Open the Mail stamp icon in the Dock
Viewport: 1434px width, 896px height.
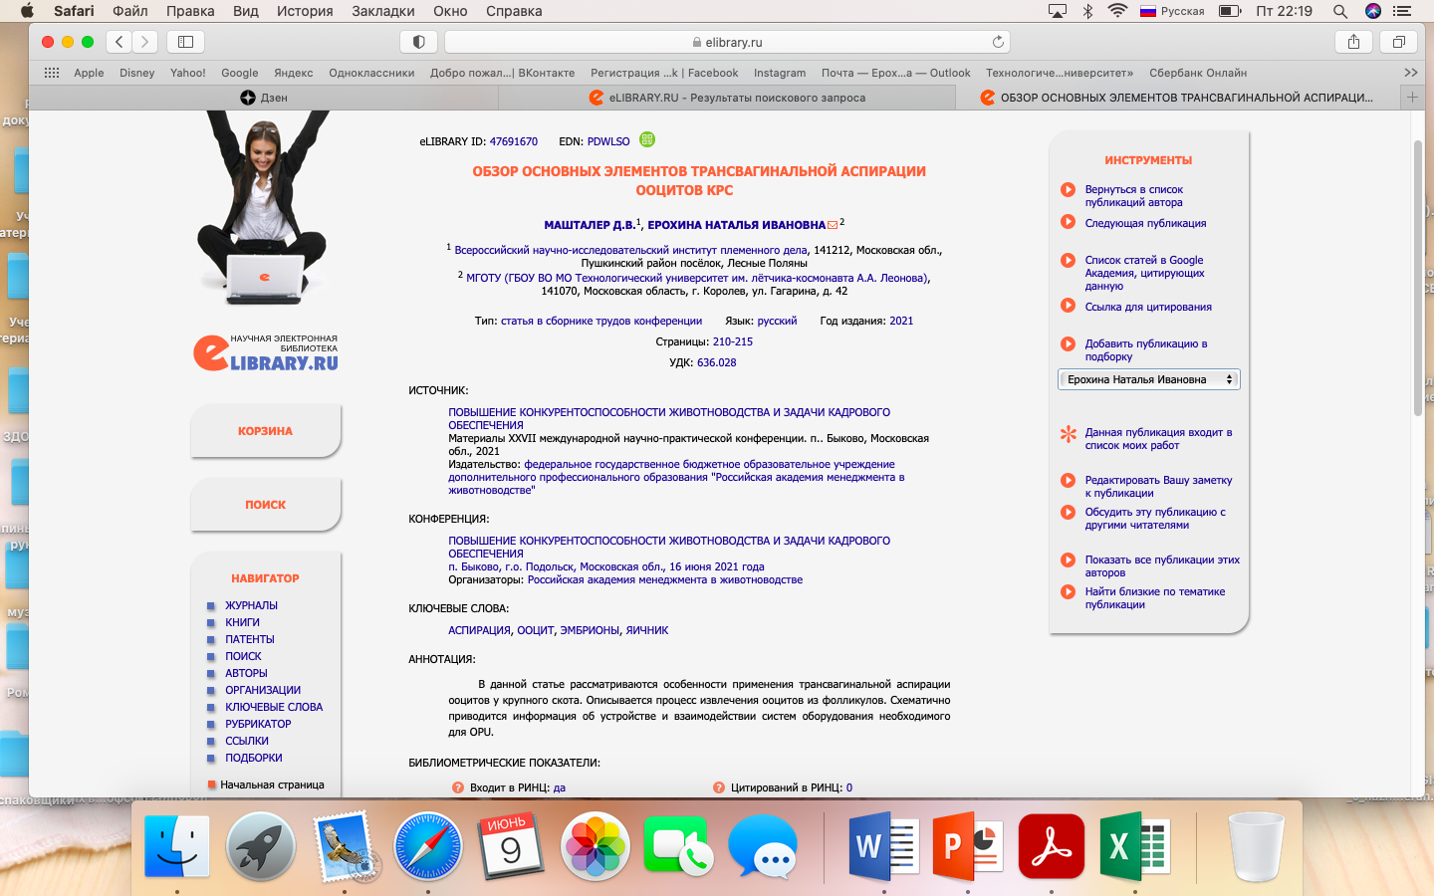(345, 846)
